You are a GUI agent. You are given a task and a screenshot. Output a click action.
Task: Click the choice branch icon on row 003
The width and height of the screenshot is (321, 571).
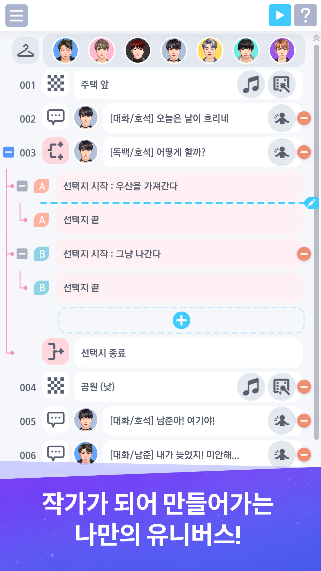pyautogui.click(x=56, y=151)
